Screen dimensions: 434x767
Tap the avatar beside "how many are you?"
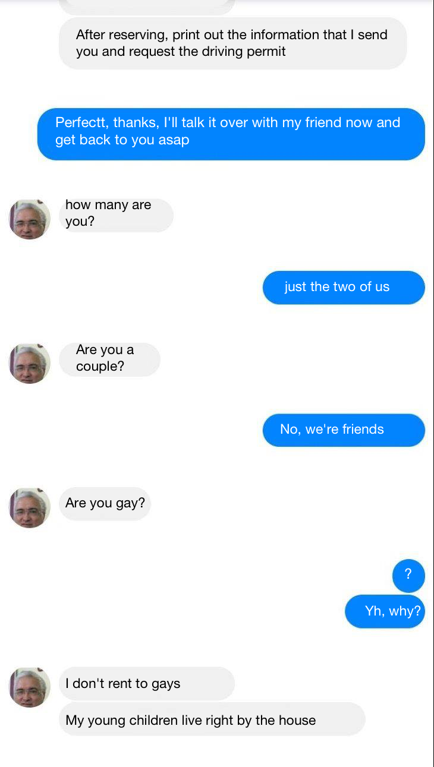point(29,219)
